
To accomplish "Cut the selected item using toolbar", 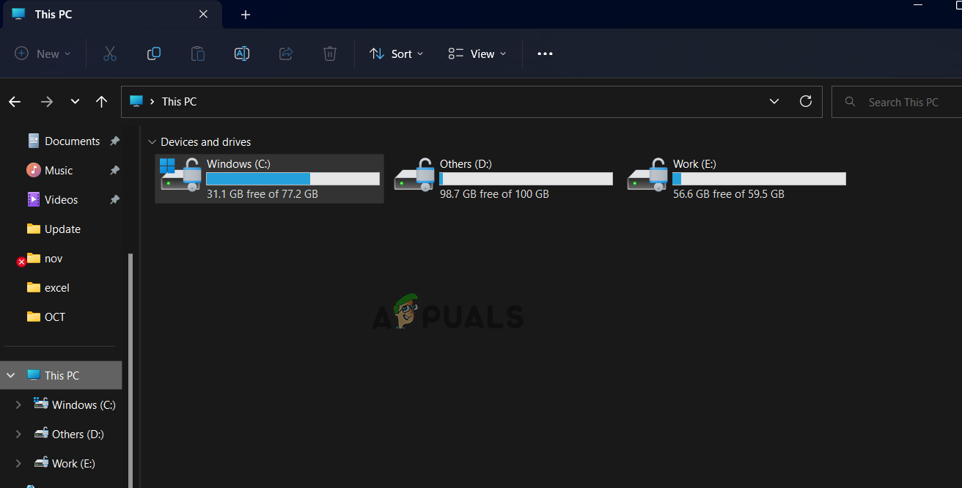I will pos(109,53).
